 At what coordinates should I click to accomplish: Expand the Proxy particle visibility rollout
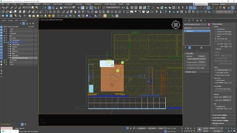coord(223,120)
